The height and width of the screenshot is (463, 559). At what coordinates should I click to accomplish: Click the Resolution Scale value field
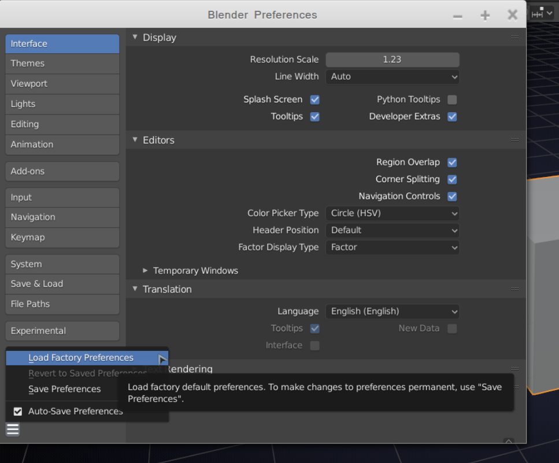pos(392,60)
